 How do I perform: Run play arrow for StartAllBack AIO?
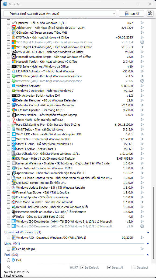(142, 154)
